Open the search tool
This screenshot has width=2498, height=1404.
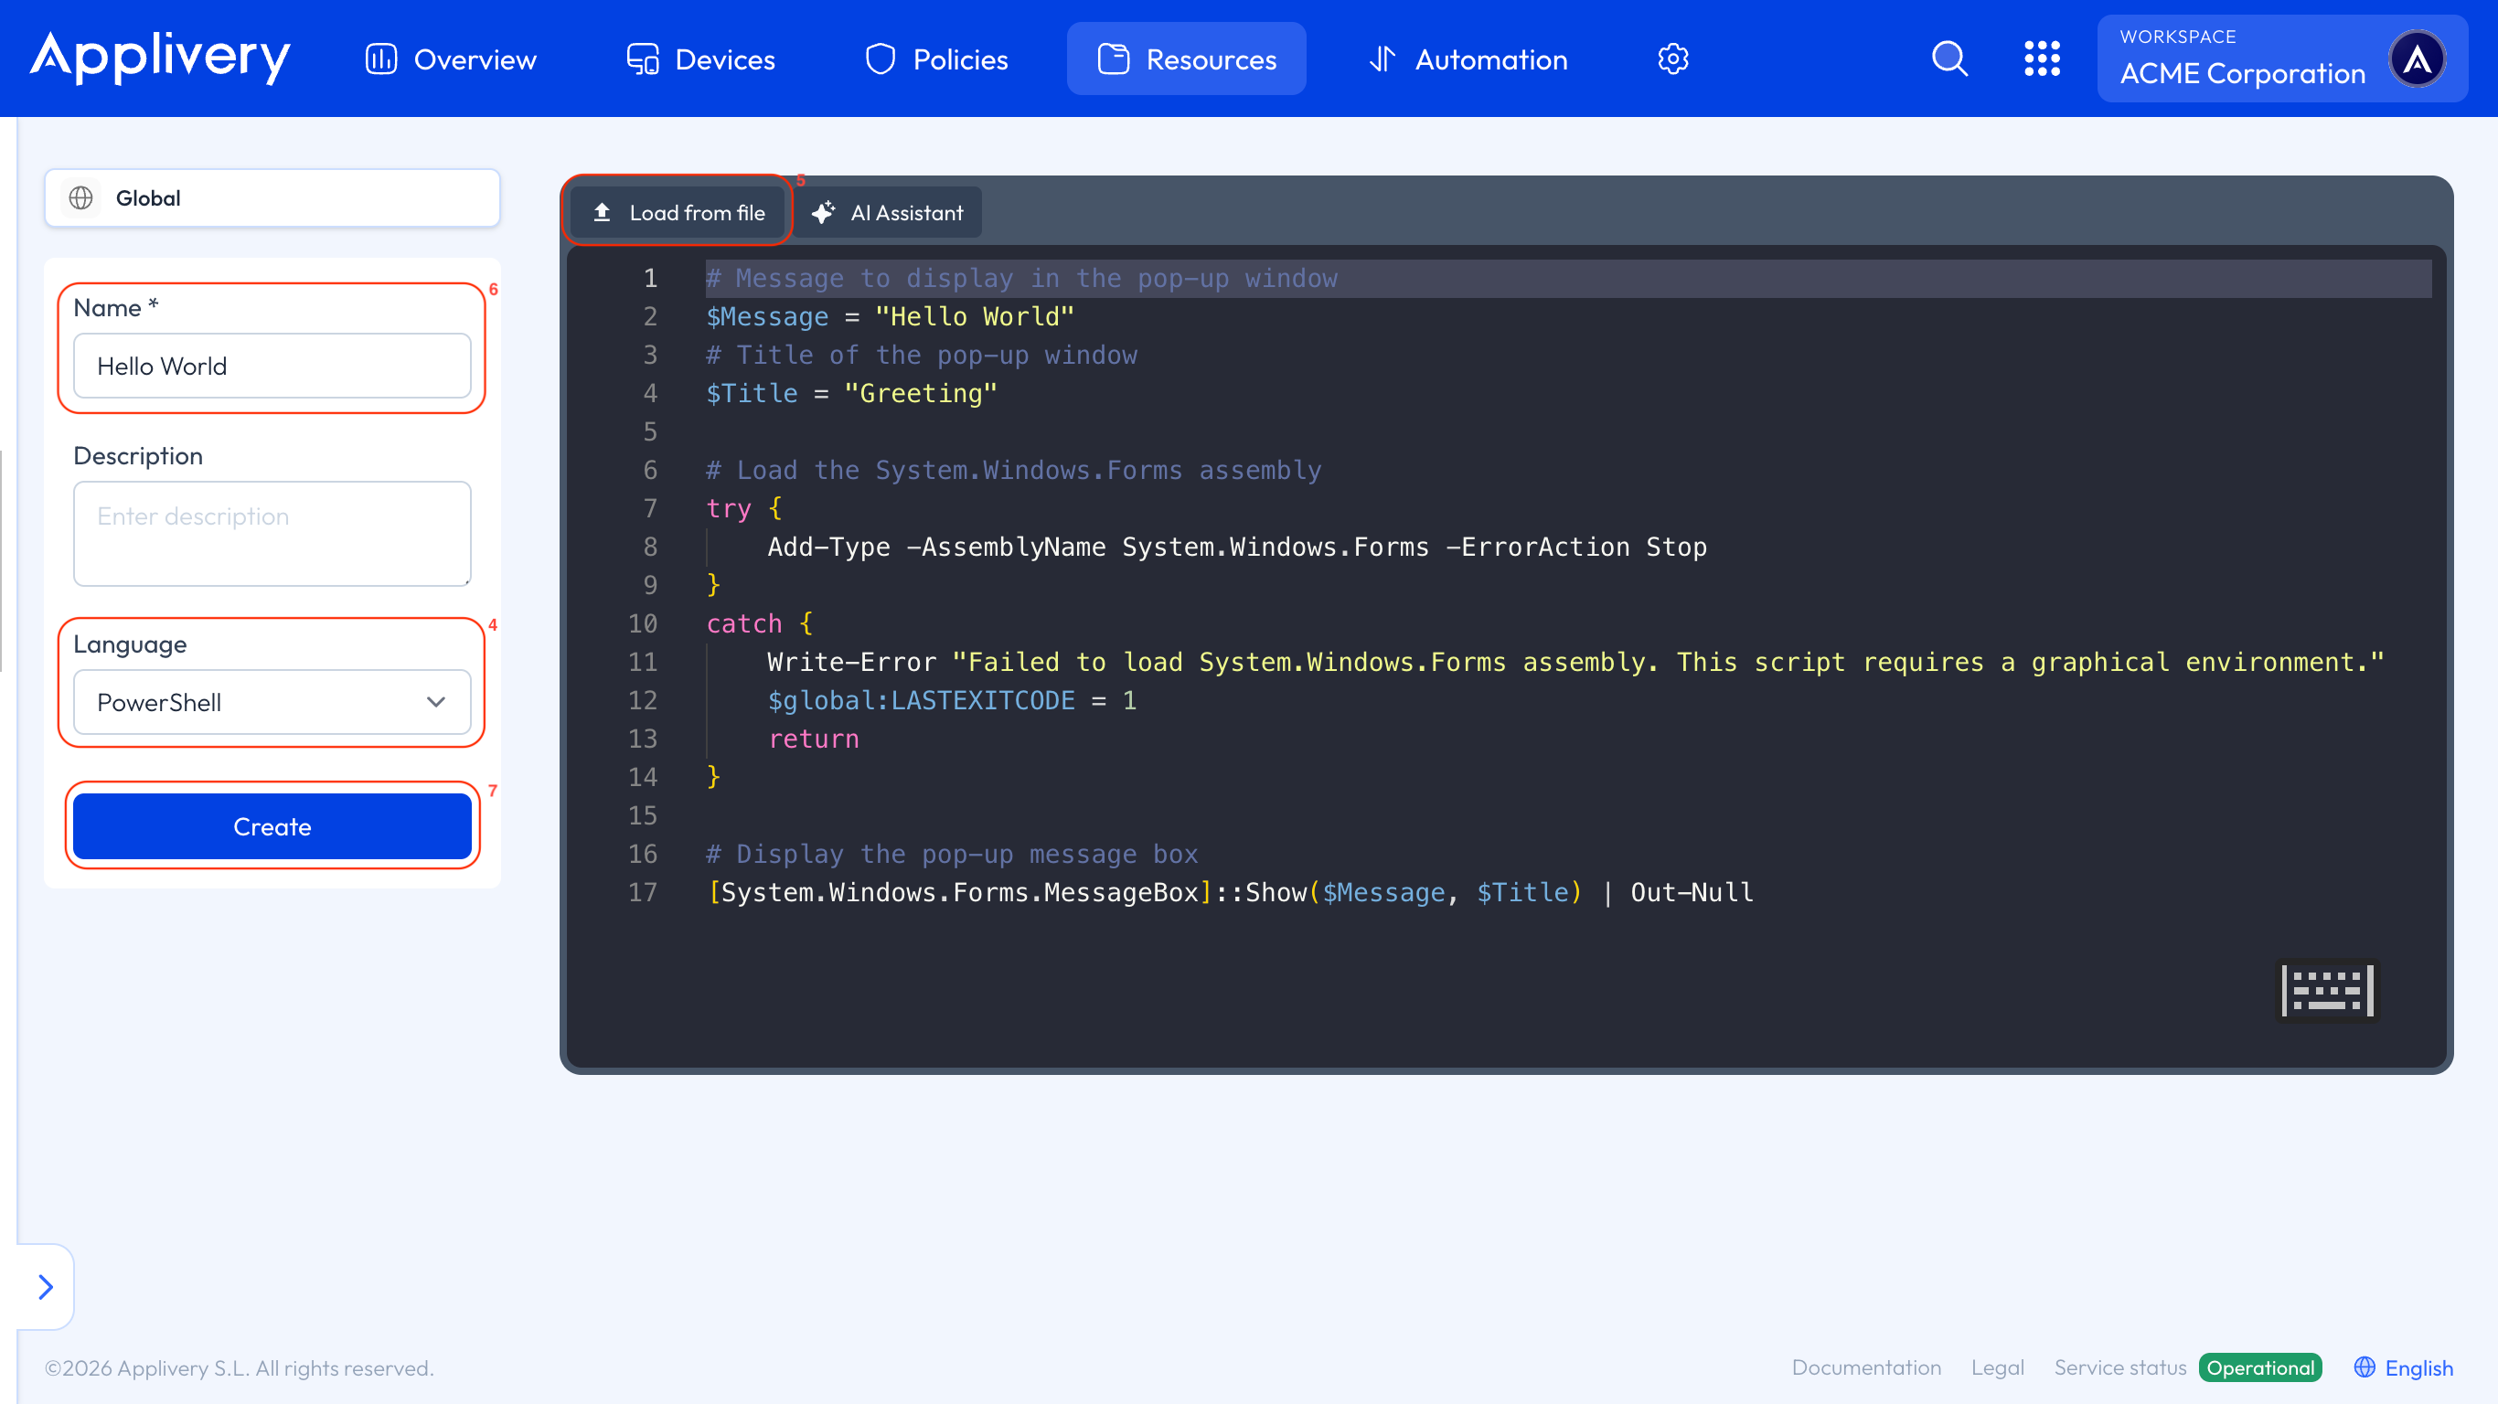click(1949, 58)
